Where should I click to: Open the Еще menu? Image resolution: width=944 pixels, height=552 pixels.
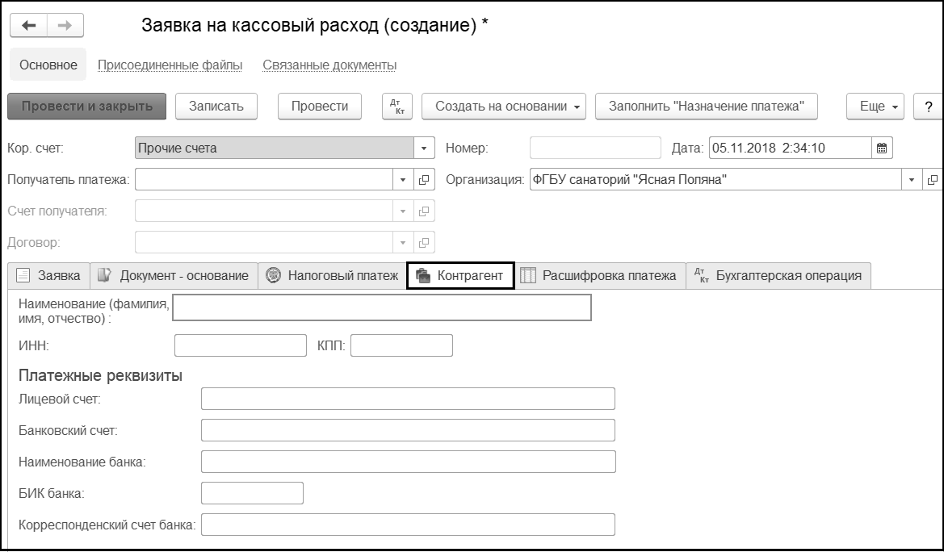[x=877, y=107]
